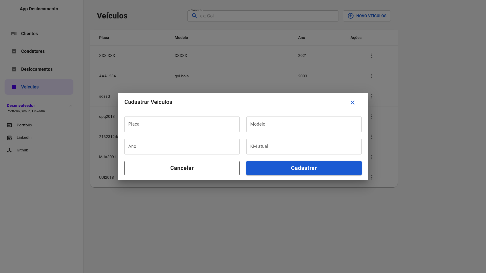The height and width of the screenshot is (273, 486).
Task: Click the Clientes sidebar icon
Action: pyautogui.click(x=14, y=34)
